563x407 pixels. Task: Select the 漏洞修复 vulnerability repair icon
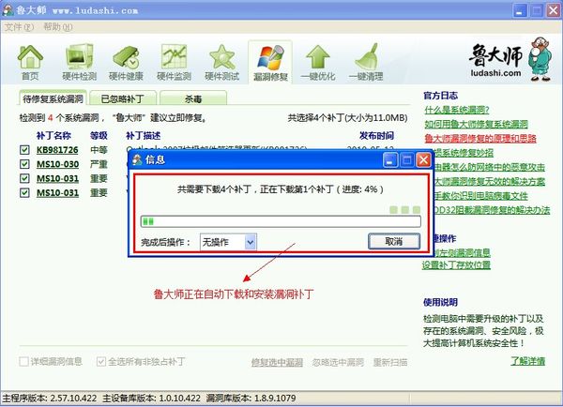click(x=270, y=63)
